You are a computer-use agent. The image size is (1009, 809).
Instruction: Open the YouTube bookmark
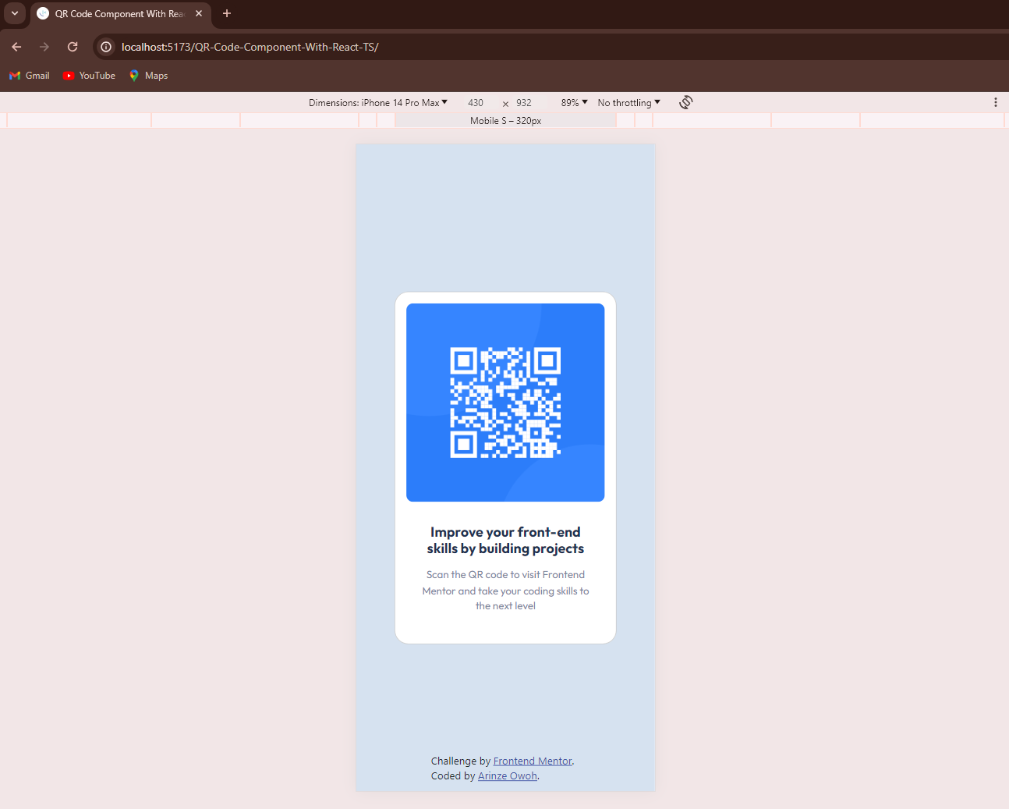[x=89, y=76]
